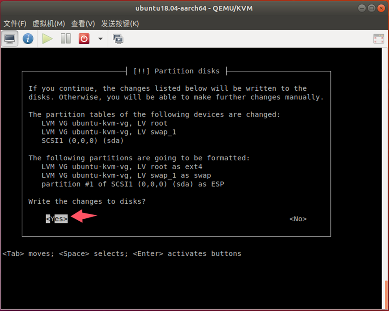Close the QEMU/KVM window
Viewport: 389px width, 311px height.
(x=381, y=8)
